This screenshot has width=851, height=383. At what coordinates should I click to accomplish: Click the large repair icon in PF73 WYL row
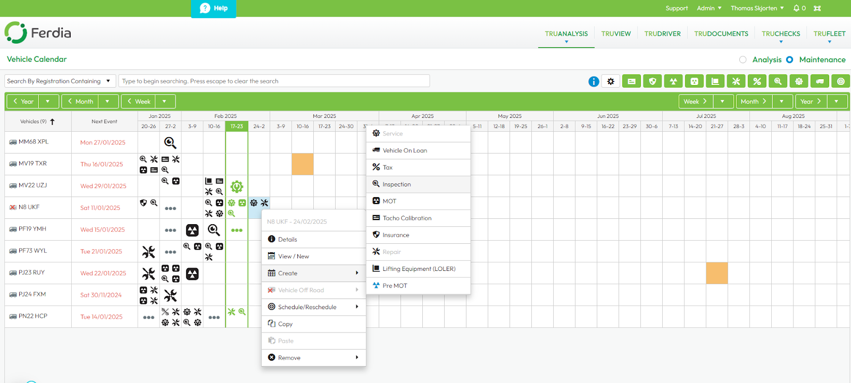coord(148,252)
